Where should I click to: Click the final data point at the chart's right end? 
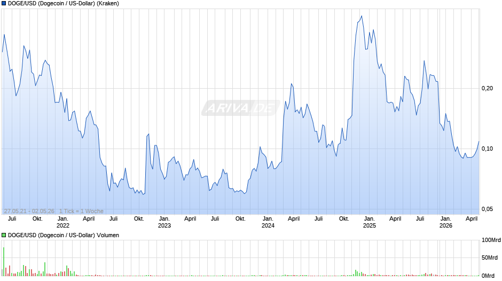(x=479, y=141)
